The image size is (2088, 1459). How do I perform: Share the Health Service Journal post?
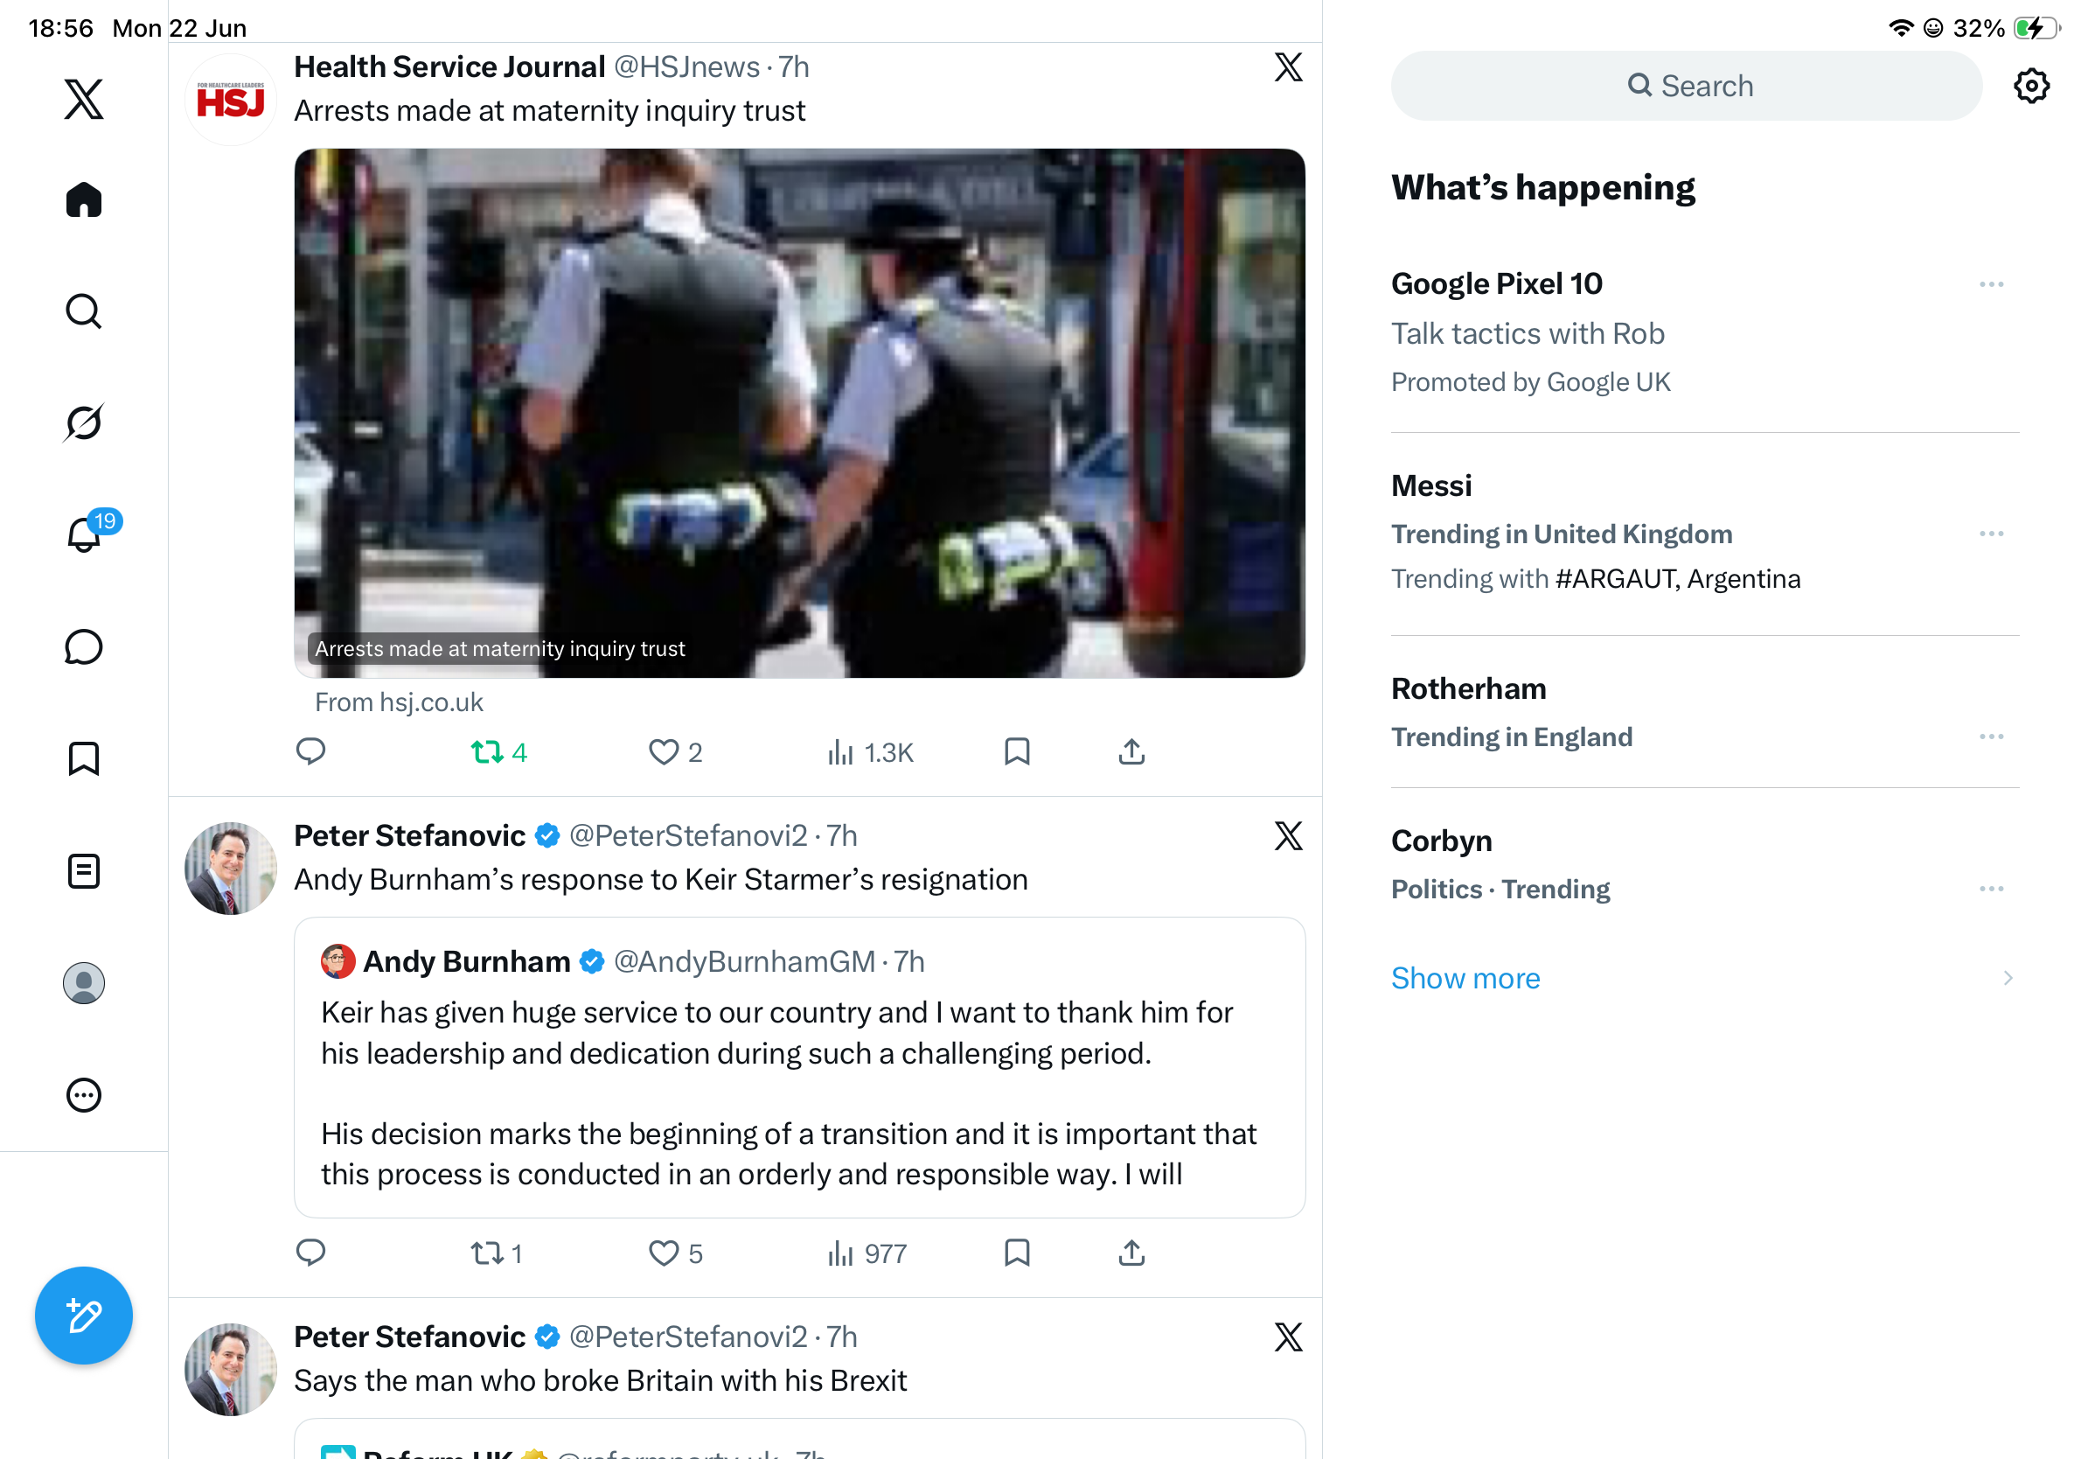click(1131, 752)
